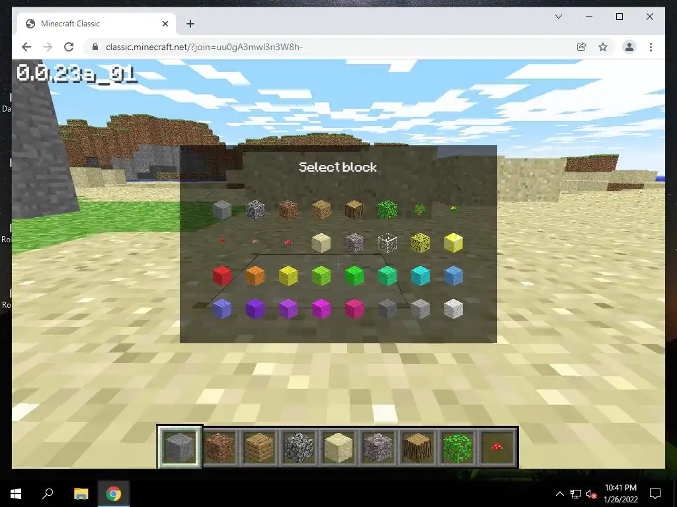Pick the stone block in Select block panel

[x=222, y=209]
